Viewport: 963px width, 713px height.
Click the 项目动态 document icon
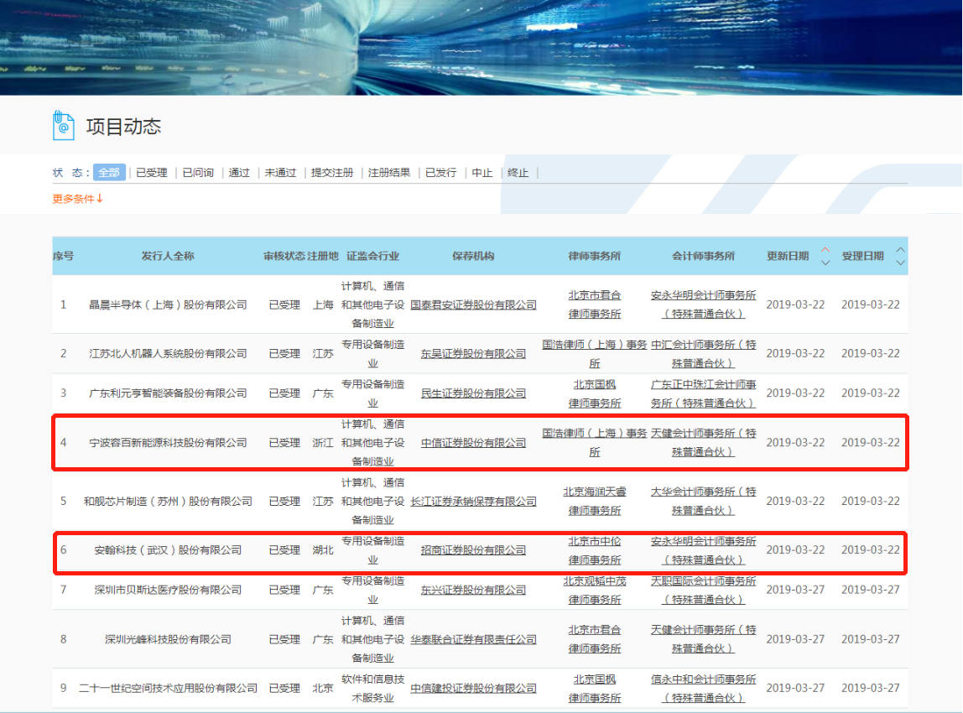64,126
